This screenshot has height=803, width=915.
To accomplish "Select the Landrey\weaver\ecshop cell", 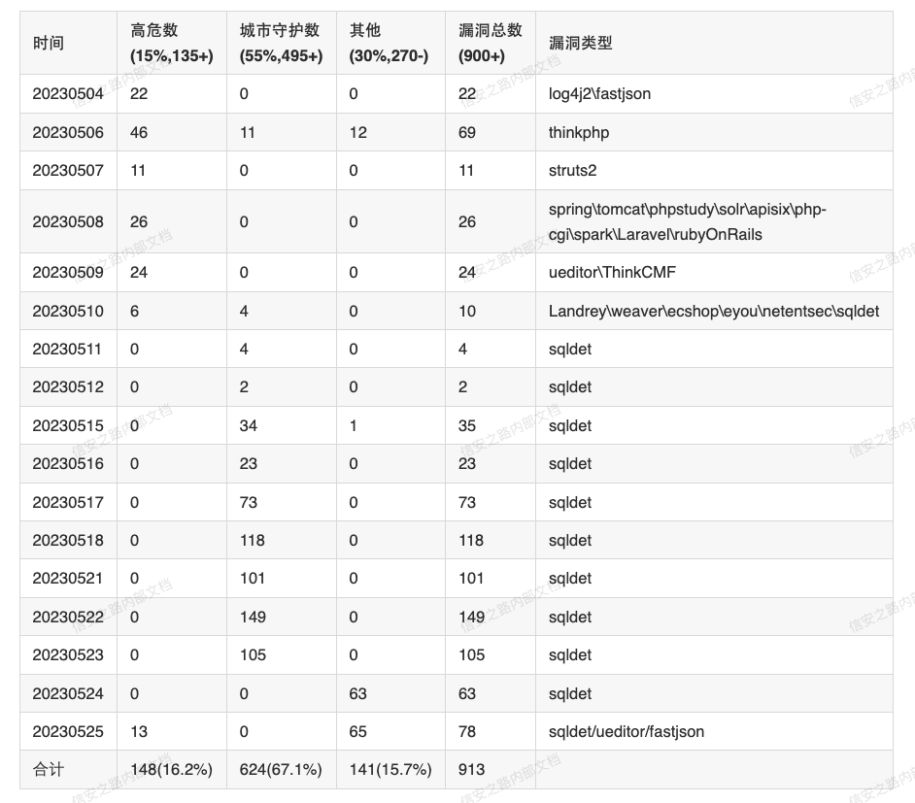I will point(714,311).
